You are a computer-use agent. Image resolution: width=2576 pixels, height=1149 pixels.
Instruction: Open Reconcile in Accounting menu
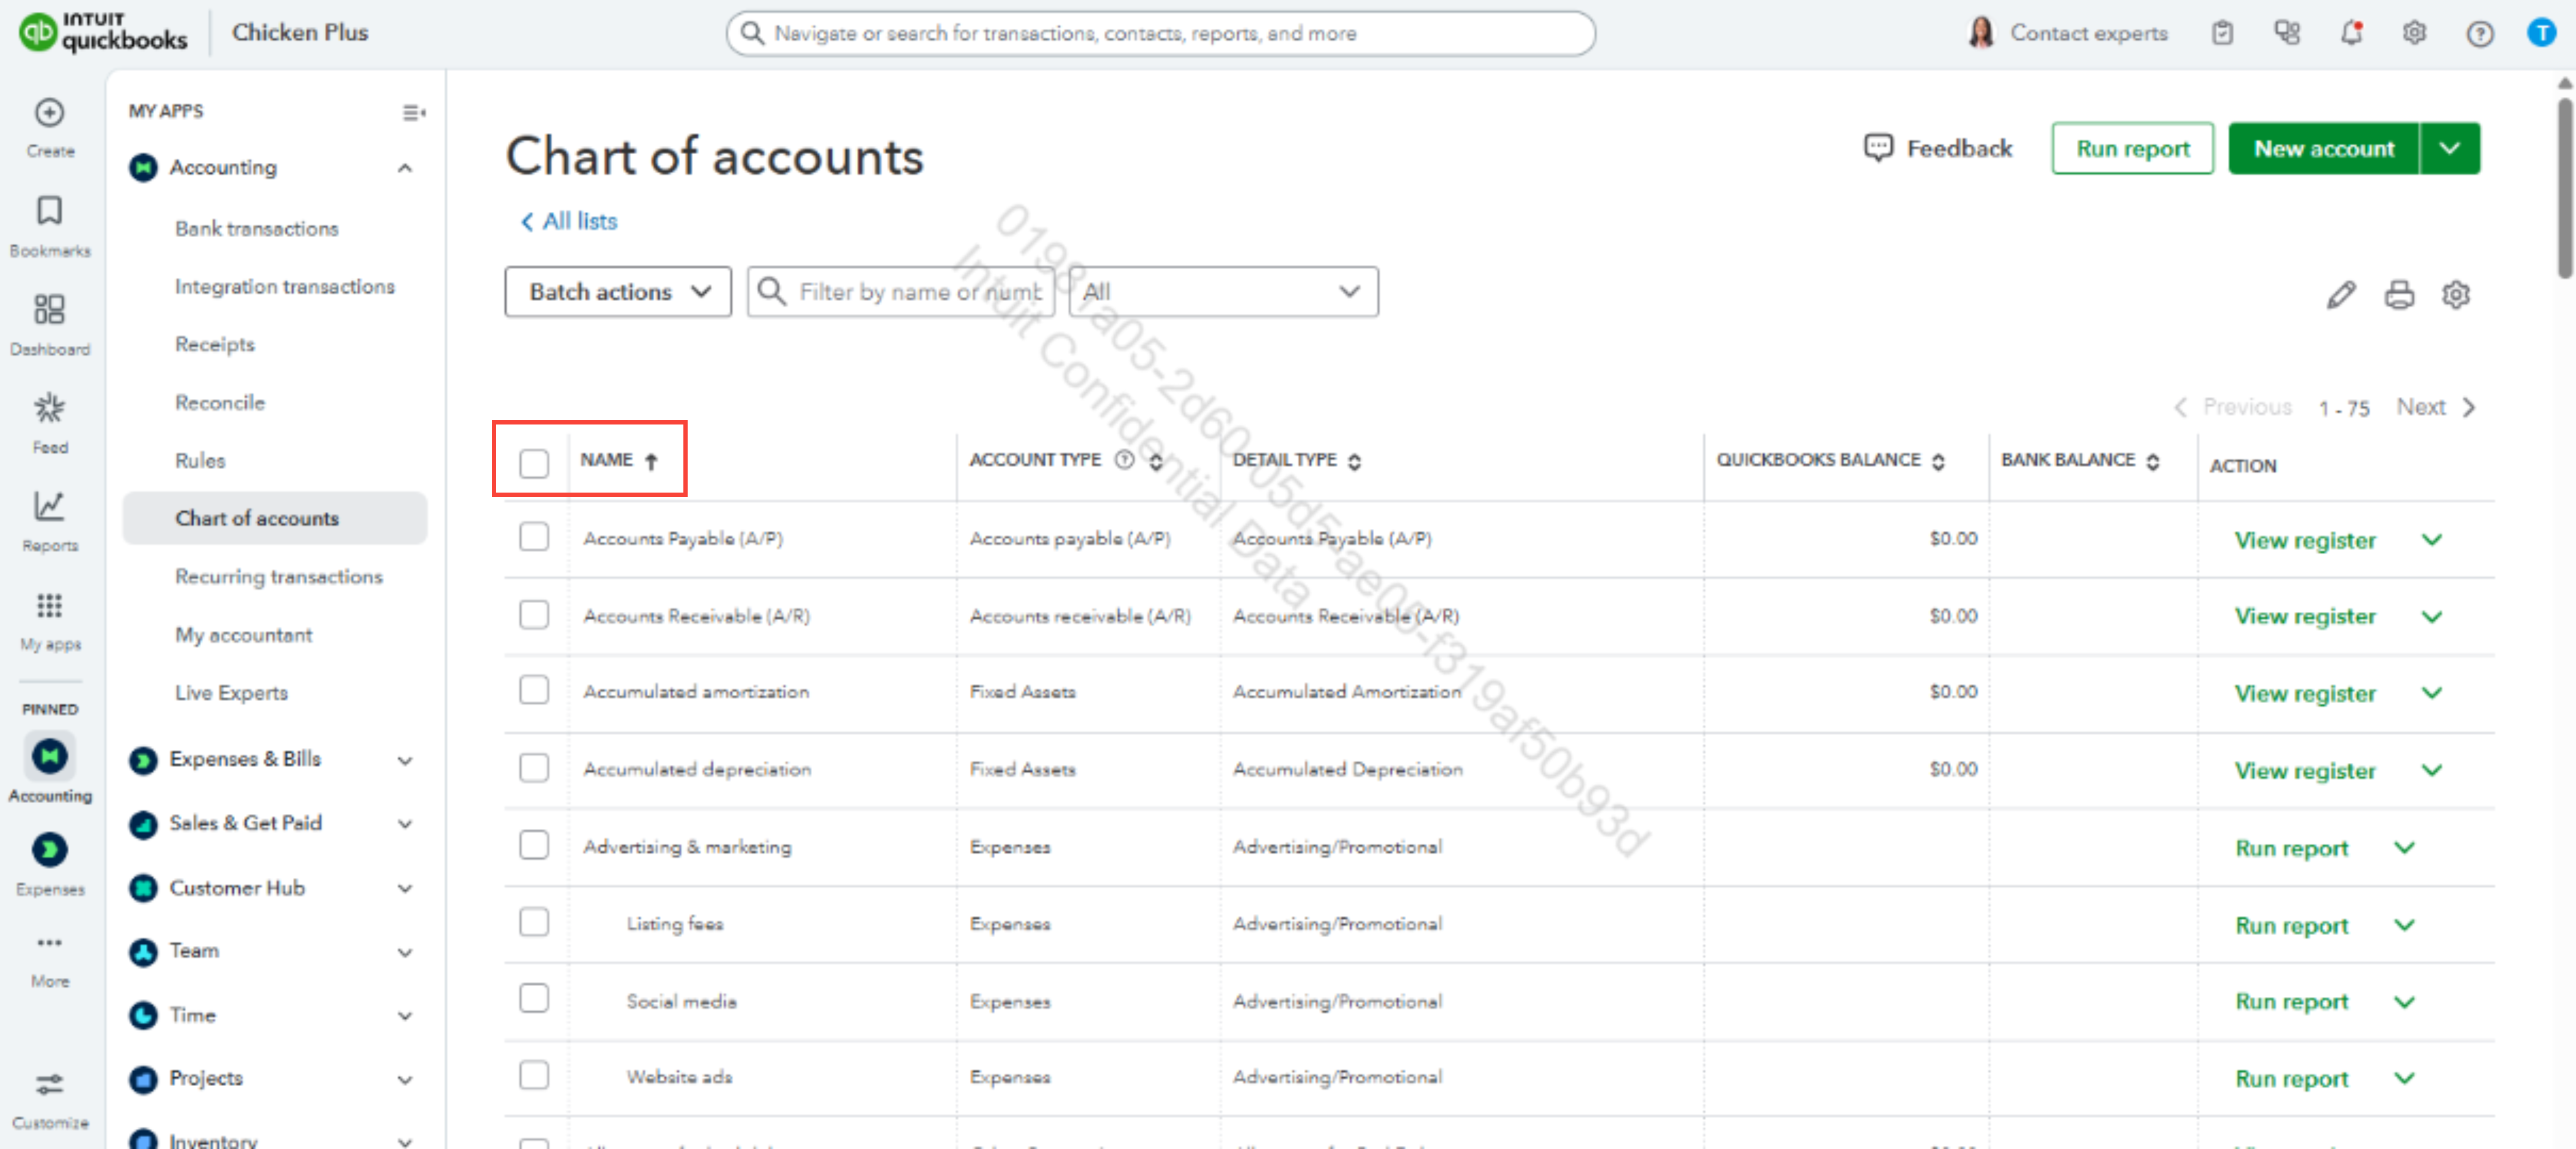[220, 403]
